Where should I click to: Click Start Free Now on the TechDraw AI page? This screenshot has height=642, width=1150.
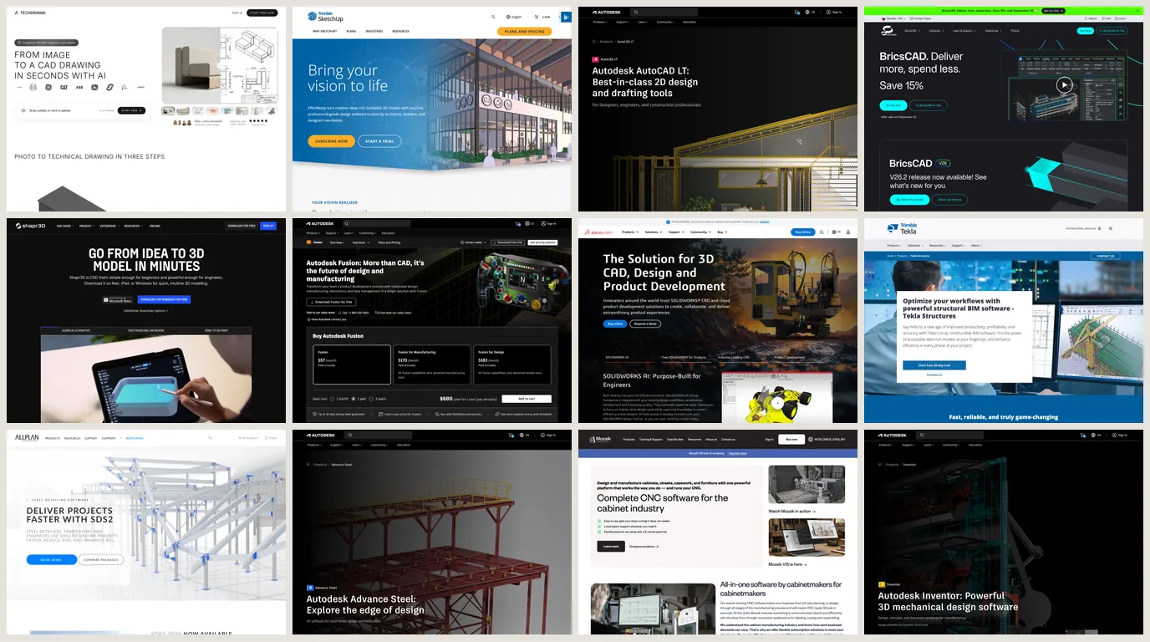click(262, 13)
